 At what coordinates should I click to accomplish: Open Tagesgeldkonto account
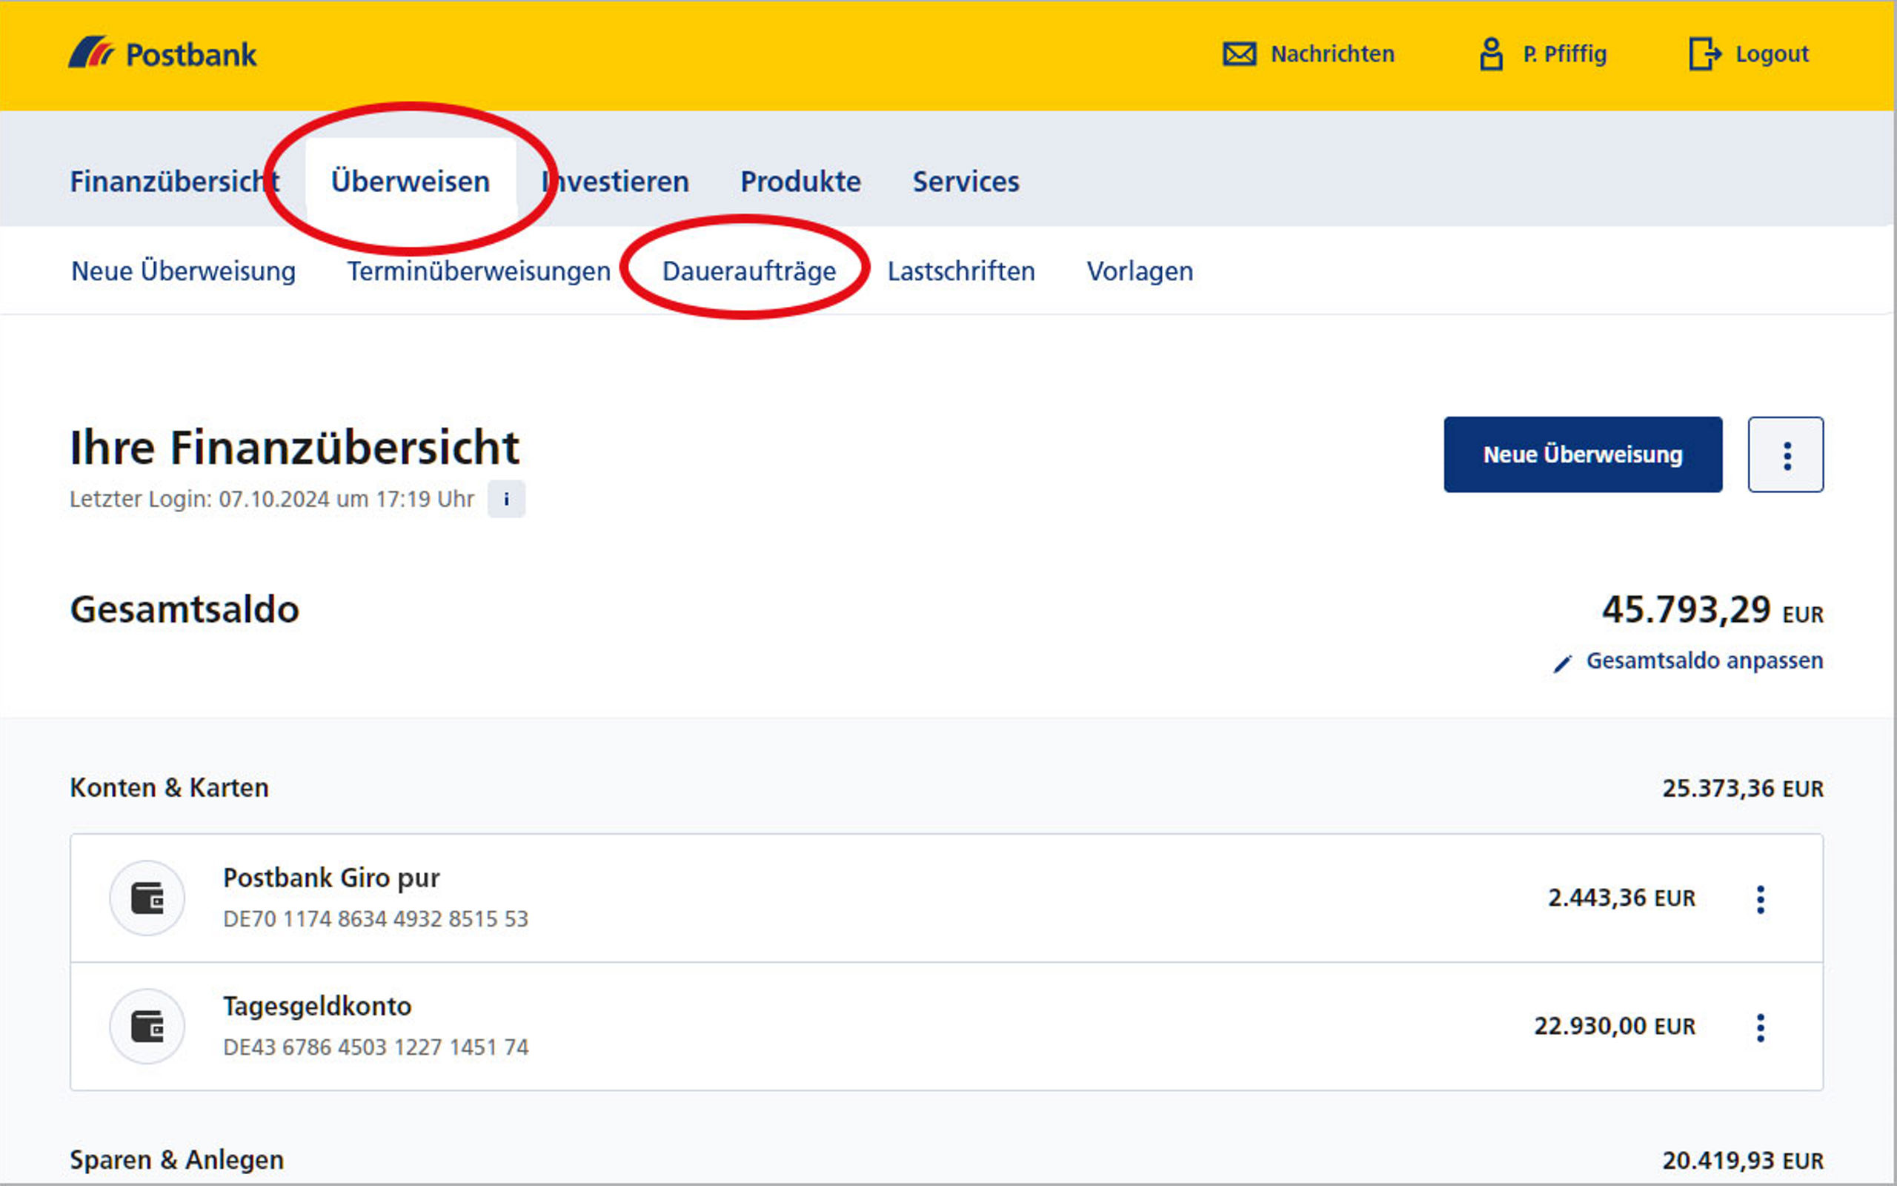pos(947,1026)
